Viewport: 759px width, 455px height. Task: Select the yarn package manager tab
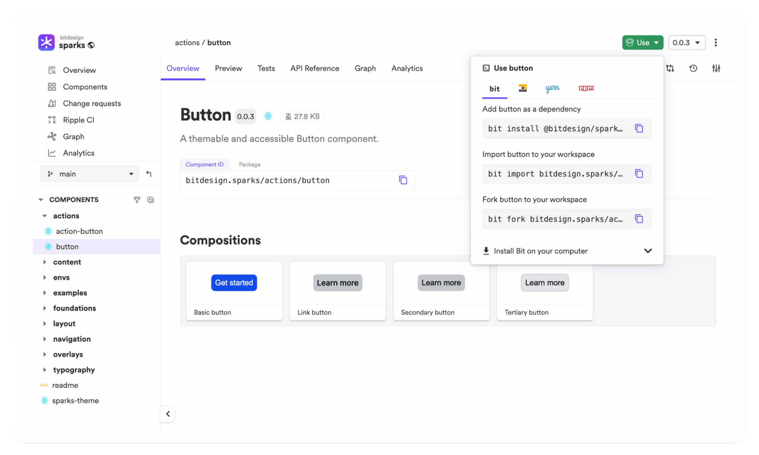click(x=552, y=88)
